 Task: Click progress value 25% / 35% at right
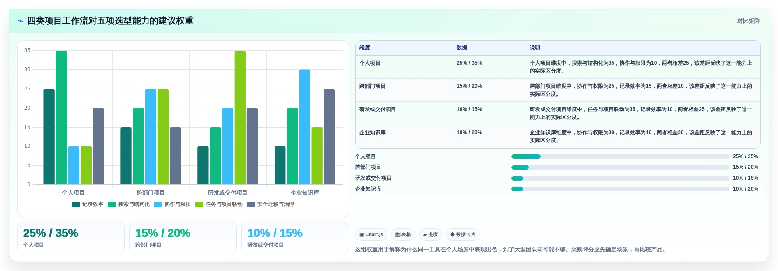click(x=746, y=156)
